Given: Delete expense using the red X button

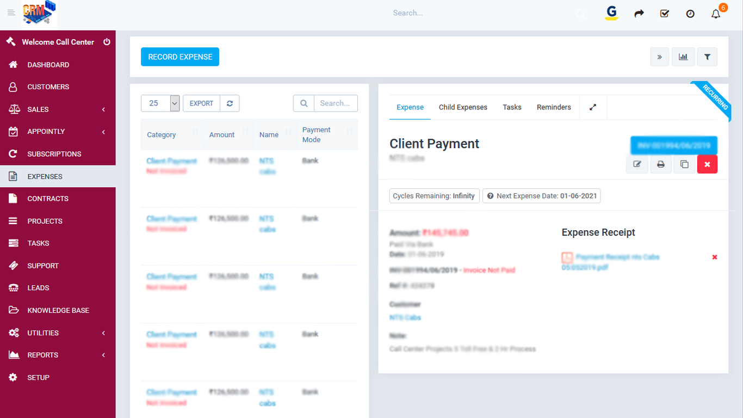Looking at the screenshot, I should click(x=707, y=164).
